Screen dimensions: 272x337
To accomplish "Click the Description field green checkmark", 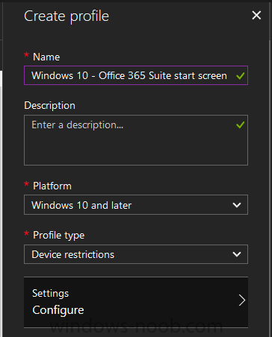I will [240, 125].
